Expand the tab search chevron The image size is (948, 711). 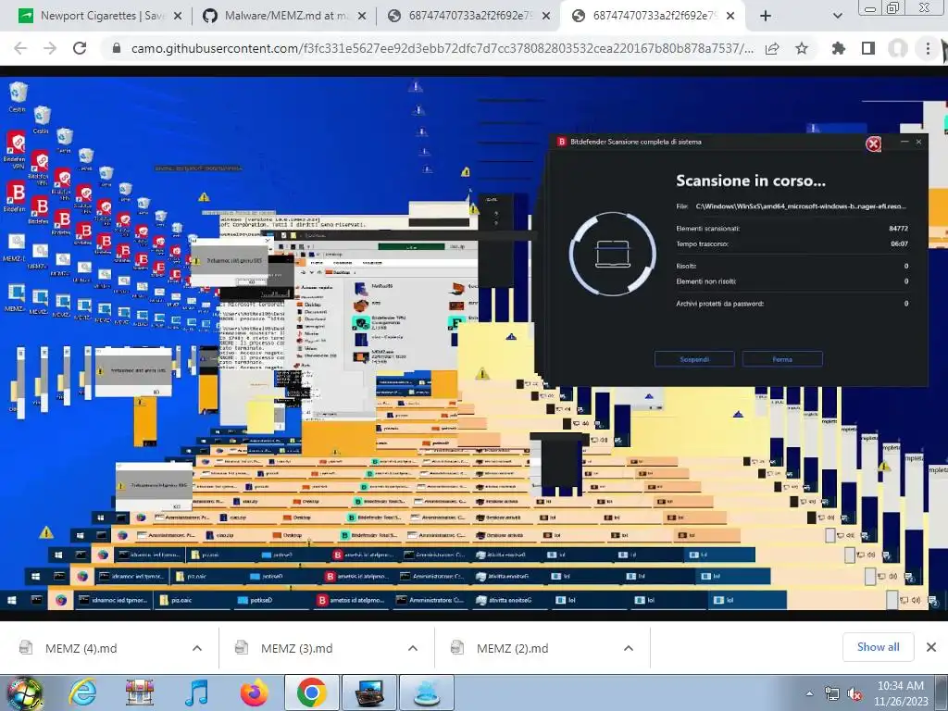pyautogui.click(x=837, y=17)
